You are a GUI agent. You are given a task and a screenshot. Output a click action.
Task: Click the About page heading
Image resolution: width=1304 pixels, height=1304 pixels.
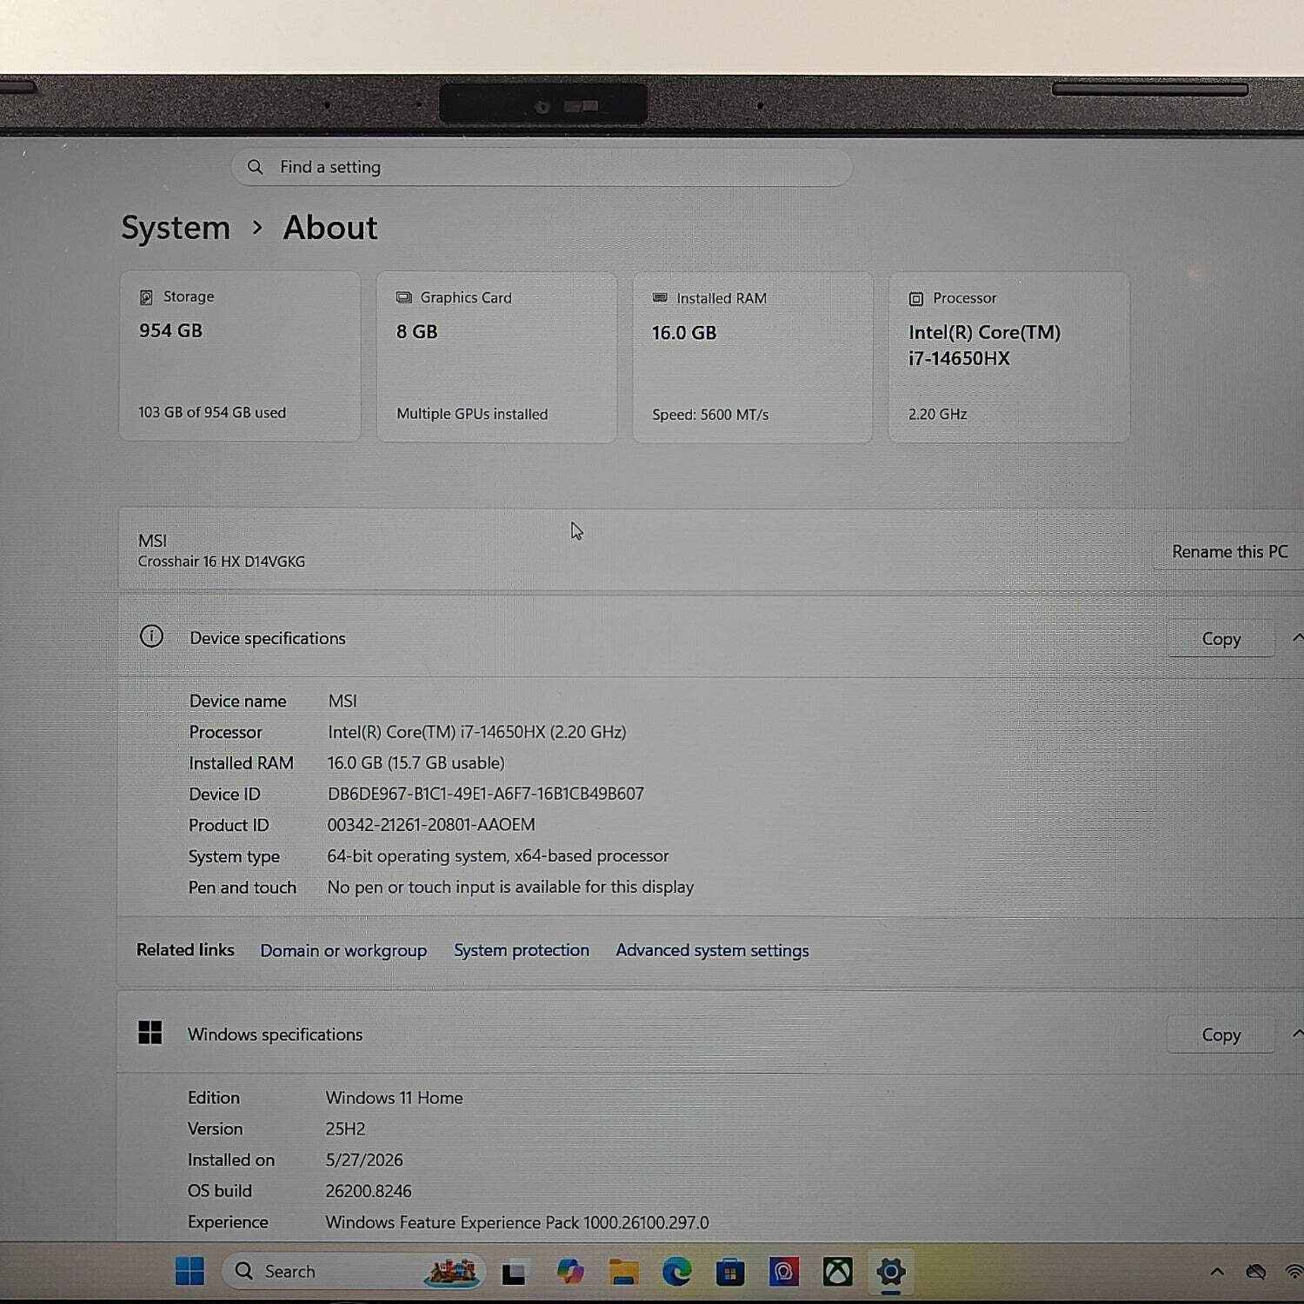[x=330, y=228]
